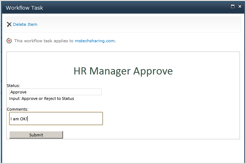Click the 'Workflow Task' dialog title

pyautogui.click(x=24, y=8)
